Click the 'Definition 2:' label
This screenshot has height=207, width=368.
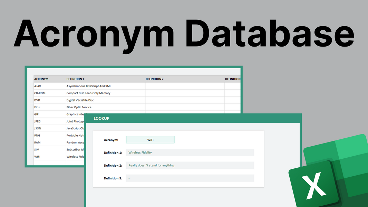(113, 166)
